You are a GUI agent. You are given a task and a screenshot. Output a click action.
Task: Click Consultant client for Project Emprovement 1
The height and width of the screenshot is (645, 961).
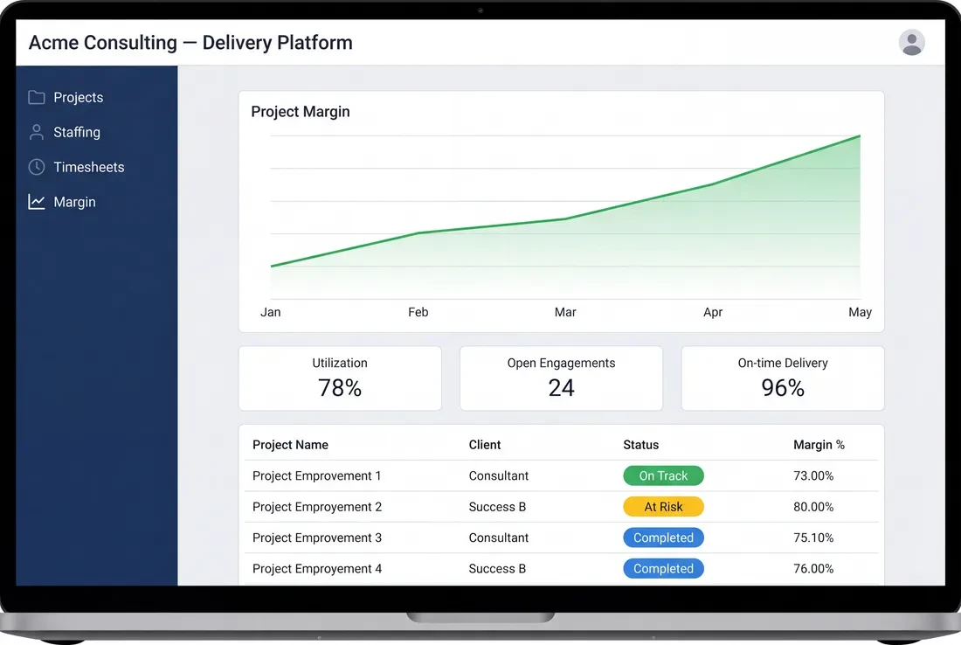click(x=498, y=475)
